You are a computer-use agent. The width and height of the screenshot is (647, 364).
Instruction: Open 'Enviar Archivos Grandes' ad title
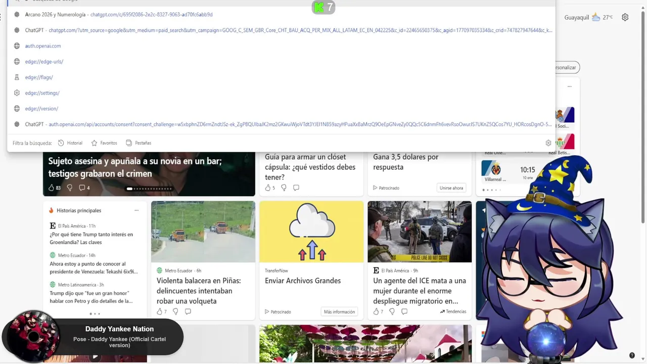pos(303,281)
